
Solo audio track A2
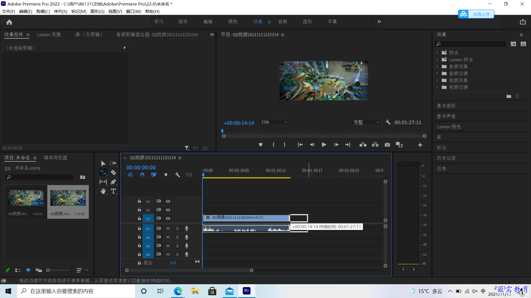tap(177, 237)
